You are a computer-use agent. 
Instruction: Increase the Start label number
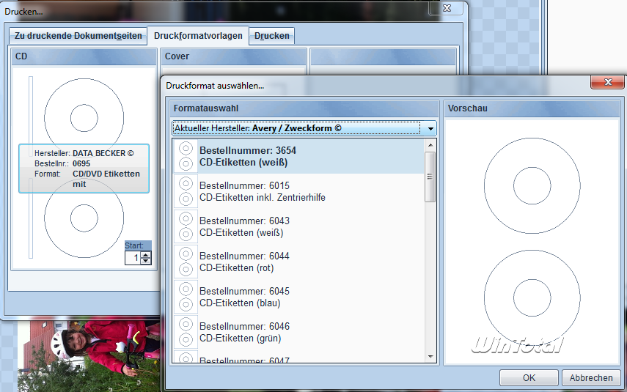pyautogui.click(x=146, y=255)
